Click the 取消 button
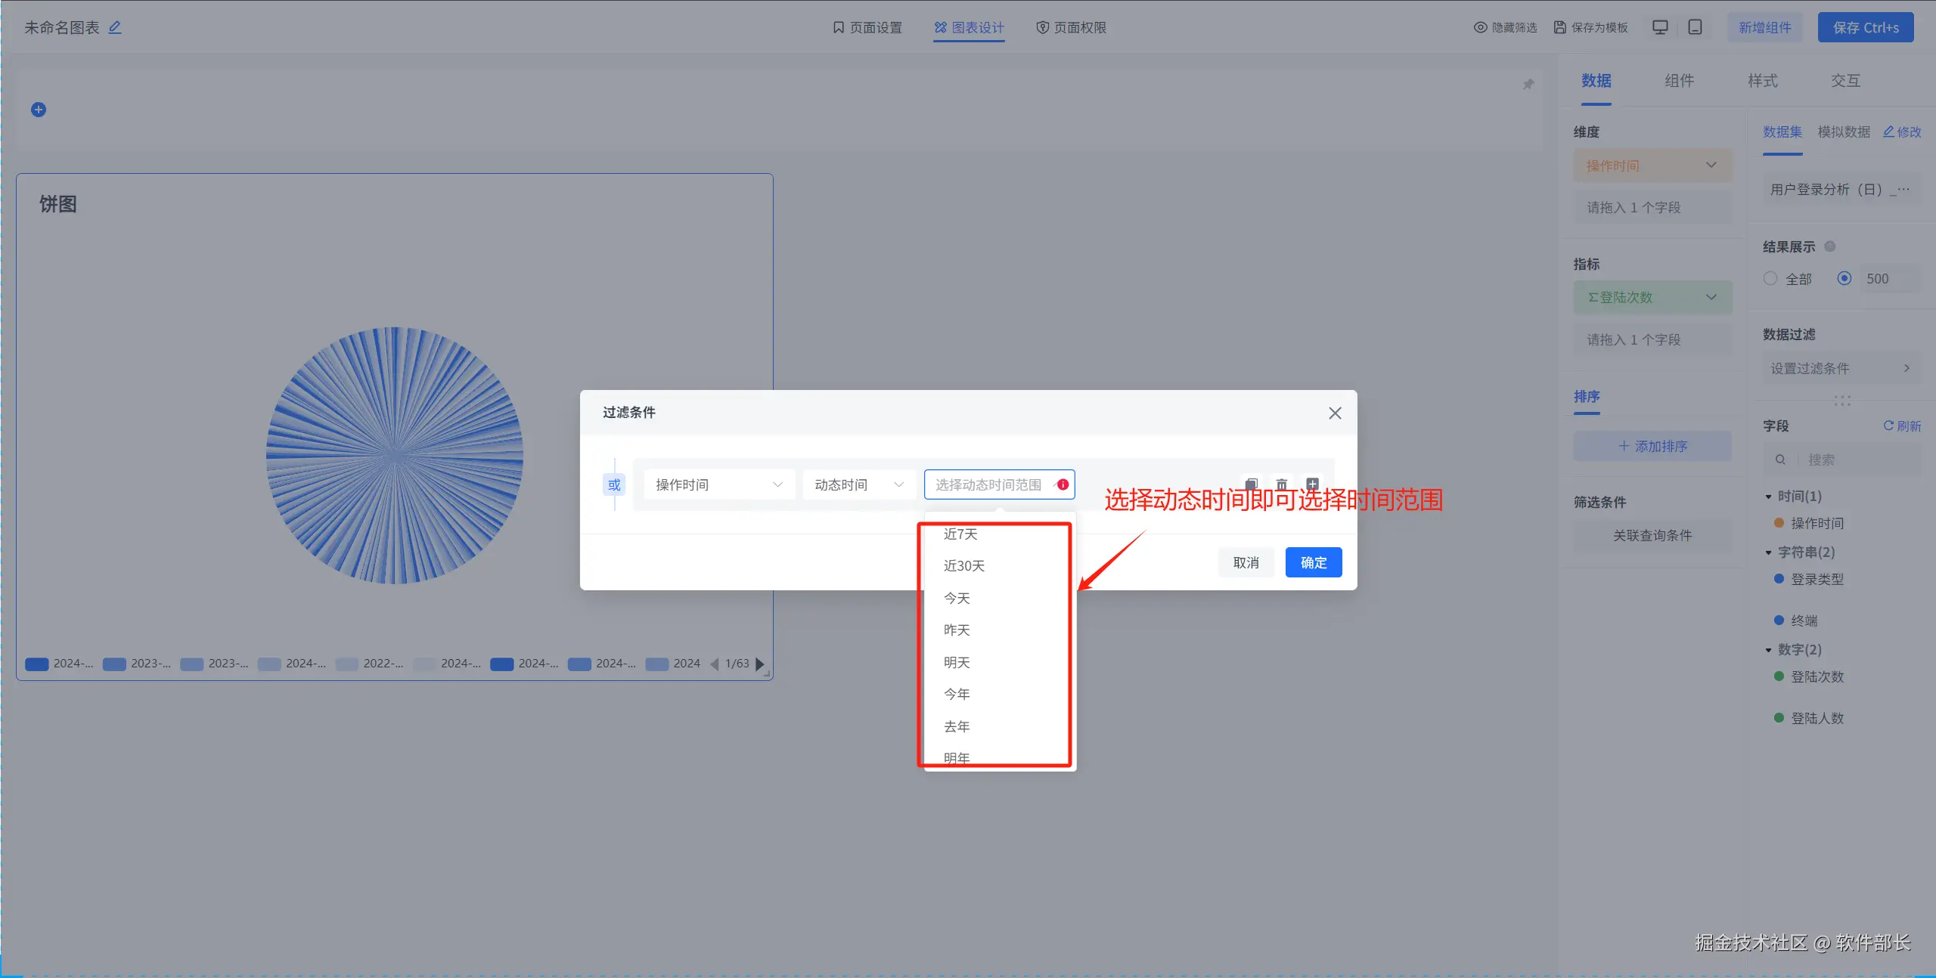 (1246, 562)
